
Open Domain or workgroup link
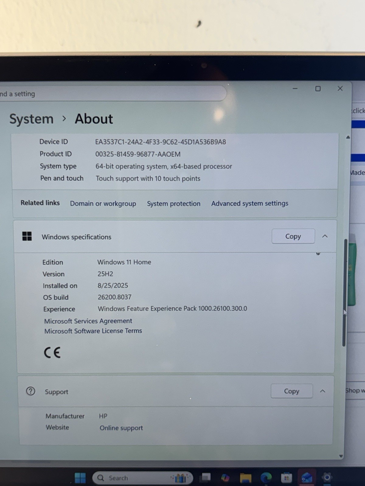[103, 204]
